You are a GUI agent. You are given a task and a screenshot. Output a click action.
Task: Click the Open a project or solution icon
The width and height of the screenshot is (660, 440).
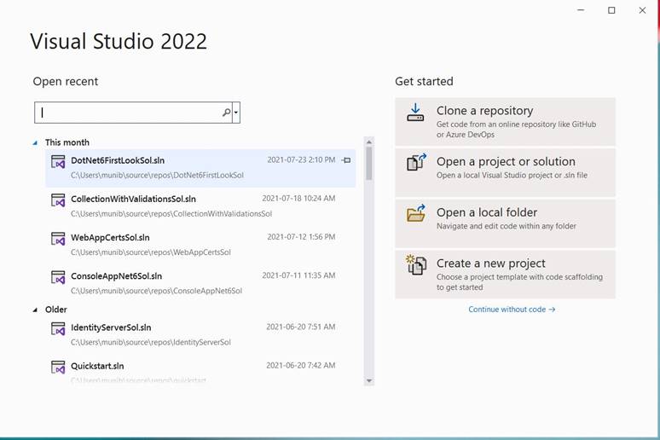(x=416, y=162)
